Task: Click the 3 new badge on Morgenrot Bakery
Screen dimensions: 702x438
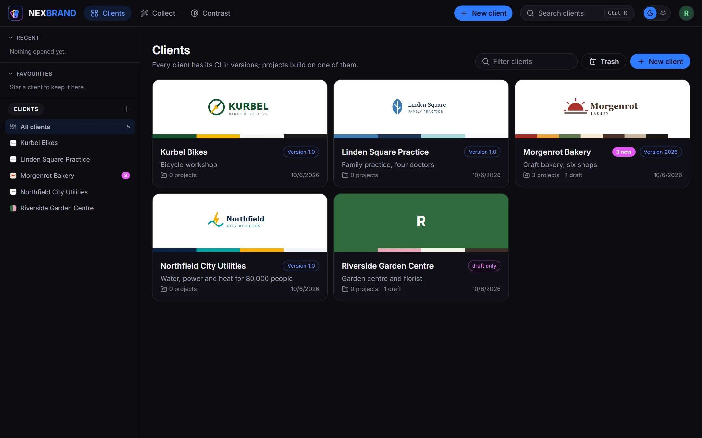Action: coord(624,152)
